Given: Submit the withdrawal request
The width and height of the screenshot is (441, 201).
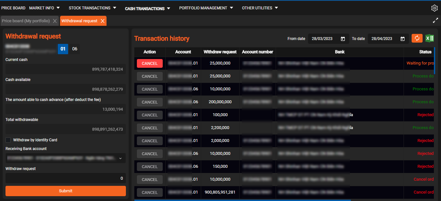Looking at the screenshot, I should [x=66, y=191].
